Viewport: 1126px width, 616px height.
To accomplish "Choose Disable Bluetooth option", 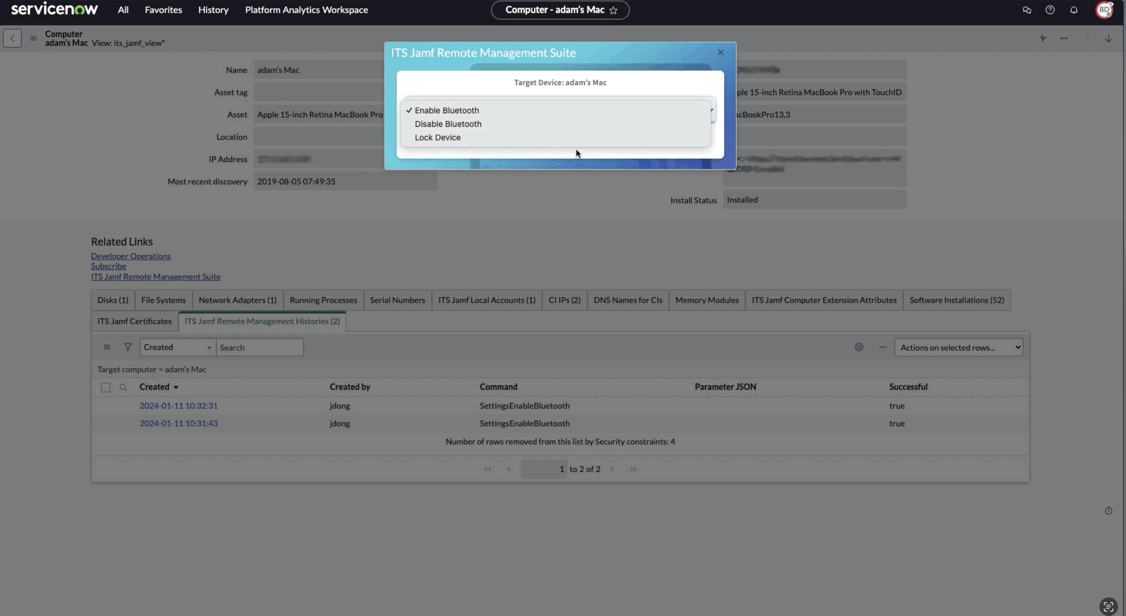I will (555, 124).
